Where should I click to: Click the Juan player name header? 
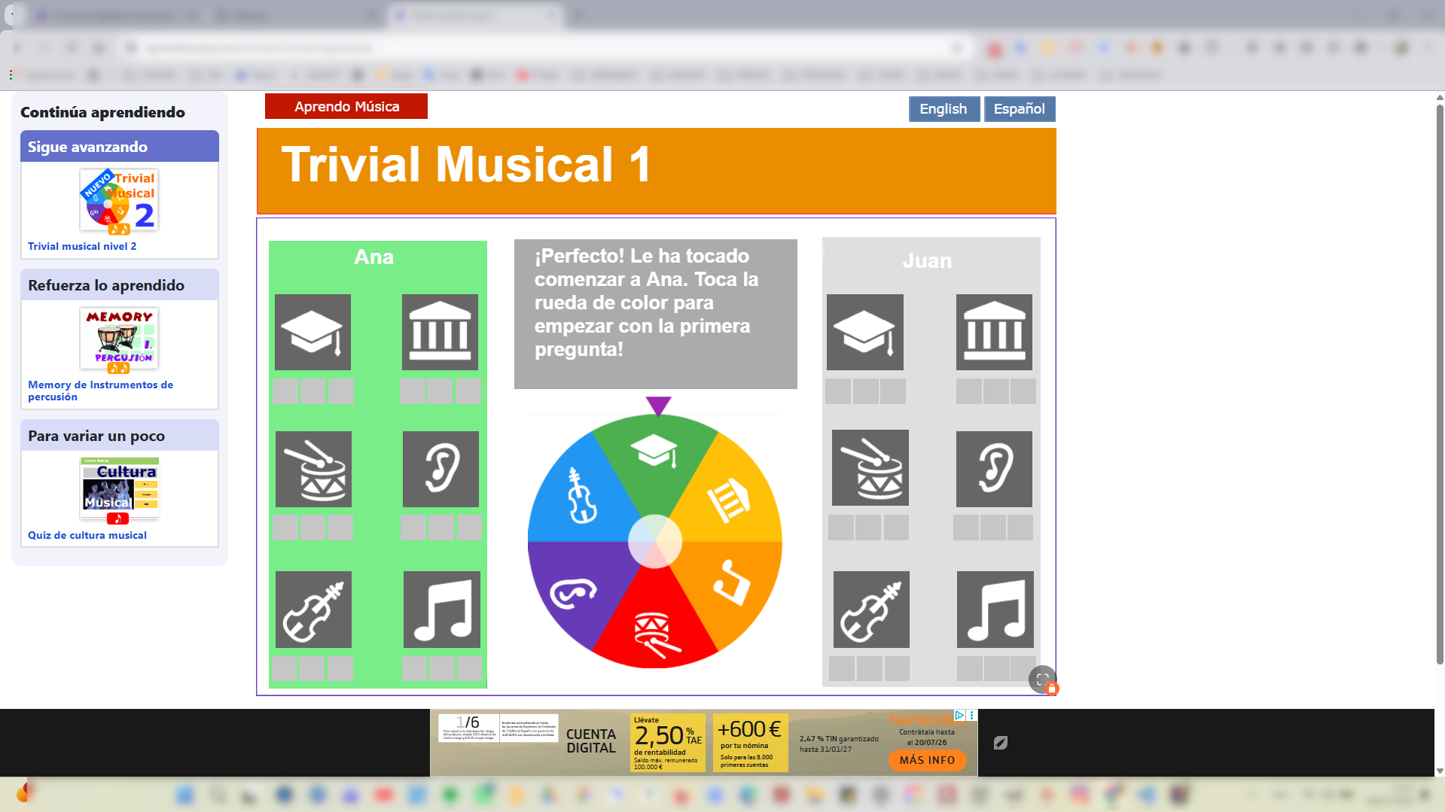pyautogui.click(x=927, y=261)
